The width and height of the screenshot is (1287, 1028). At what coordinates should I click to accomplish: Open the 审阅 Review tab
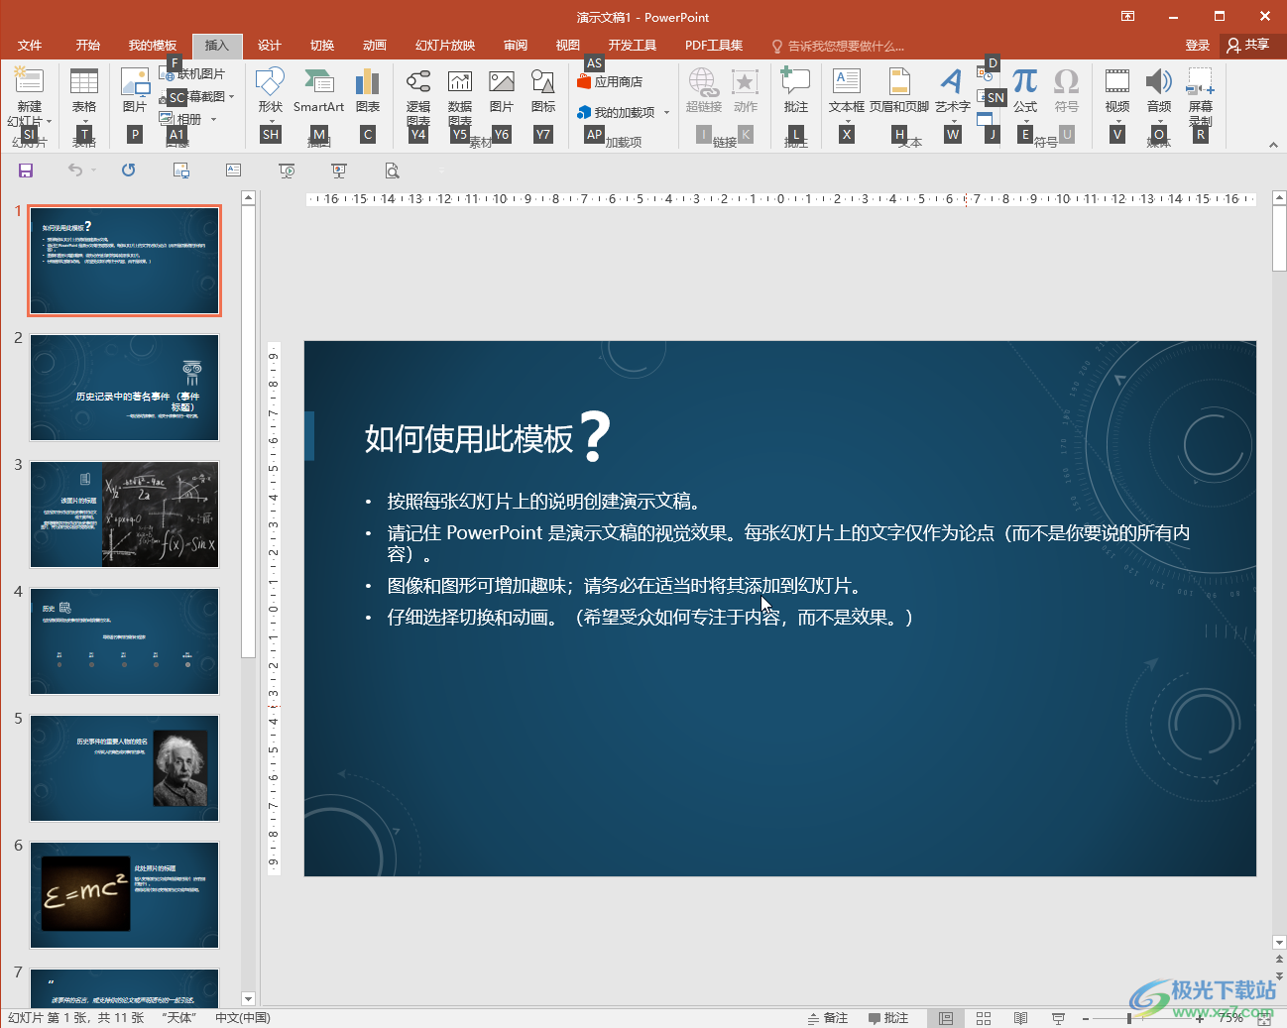pos(516,46)
